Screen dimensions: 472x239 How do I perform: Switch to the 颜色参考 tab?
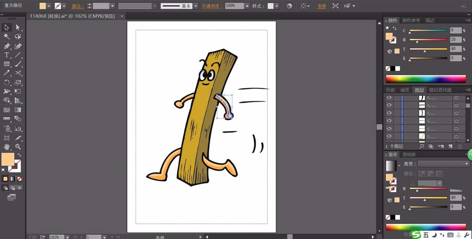click(x=411, y=20)
